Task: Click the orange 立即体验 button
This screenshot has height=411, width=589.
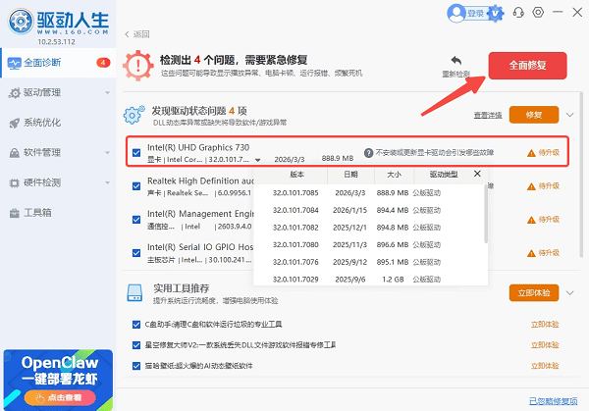Action: click(534, 293)
